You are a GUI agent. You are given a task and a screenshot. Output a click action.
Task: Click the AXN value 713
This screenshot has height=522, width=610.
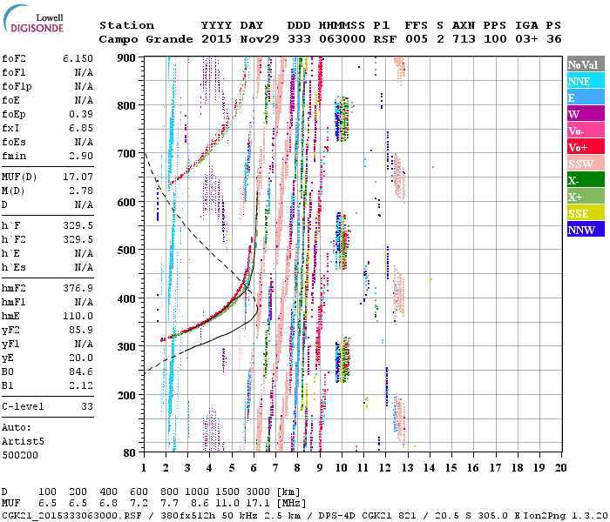[x=464, y=39]
